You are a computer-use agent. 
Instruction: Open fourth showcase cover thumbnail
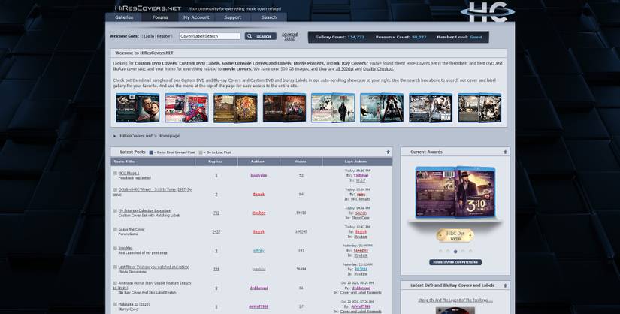tap(284, 108)
